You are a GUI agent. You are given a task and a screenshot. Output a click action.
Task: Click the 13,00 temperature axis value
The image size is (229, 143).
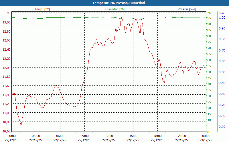coord(7,22)
